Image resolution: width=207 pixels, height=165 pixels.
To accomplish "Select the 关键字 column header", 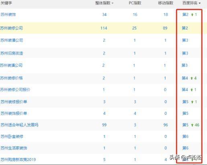I will (6, 3).
